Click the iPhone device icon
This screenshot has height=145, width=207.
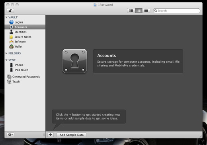click(12, 65)
